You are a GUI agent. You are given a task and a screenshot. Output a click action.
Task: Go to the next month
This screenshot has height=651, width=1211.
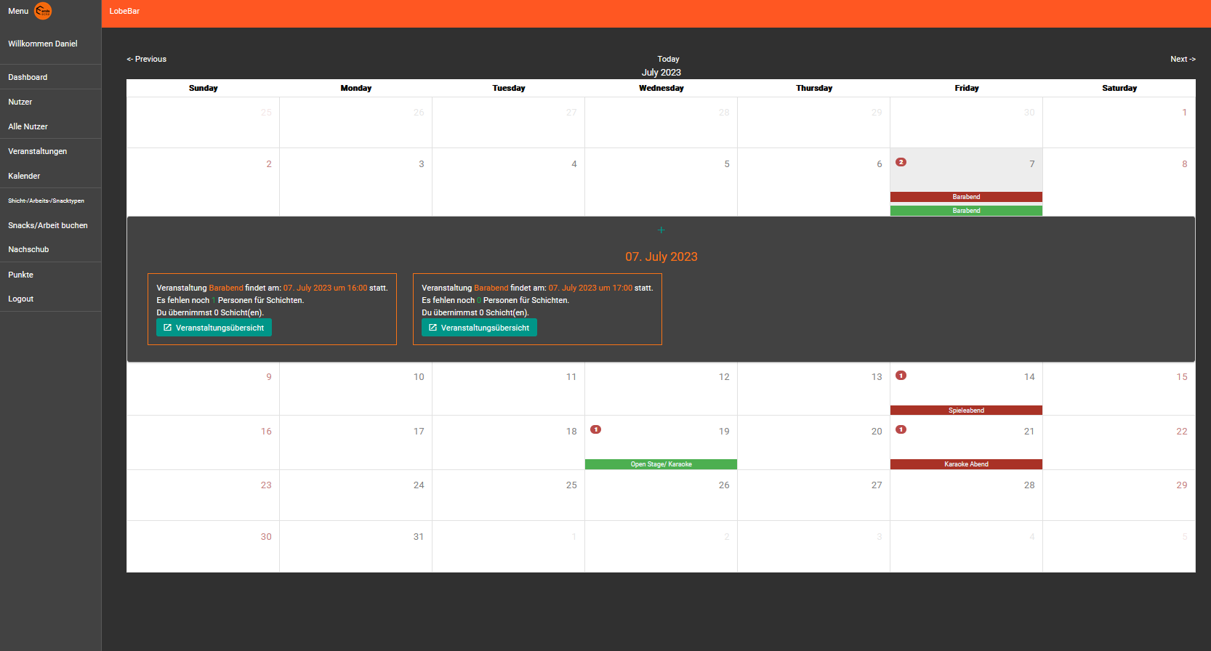tap(1182, 59)
